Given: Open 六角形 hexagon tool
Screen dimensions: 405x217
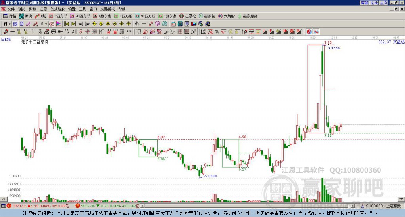Looking at the screenshot, I should (226, 16).
